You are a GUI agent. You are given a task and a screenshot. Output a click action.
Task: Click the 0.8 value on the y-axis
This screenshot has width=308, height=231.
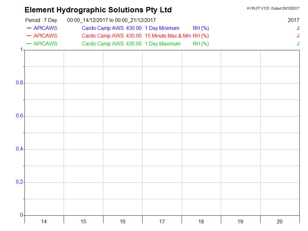[19, 83]
